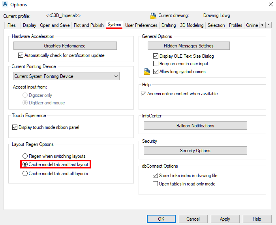Open the Profiles tab
Image resolution: width=276 pixels, height=225 pixels.
click(x=235, y=25)
